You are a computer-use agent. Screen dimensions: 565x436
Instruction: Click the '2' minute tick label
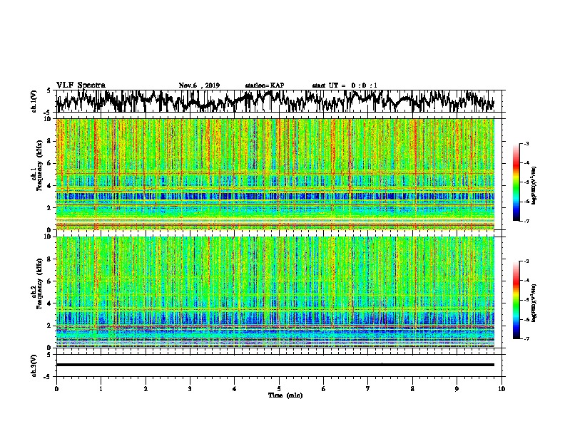(146, 389)
